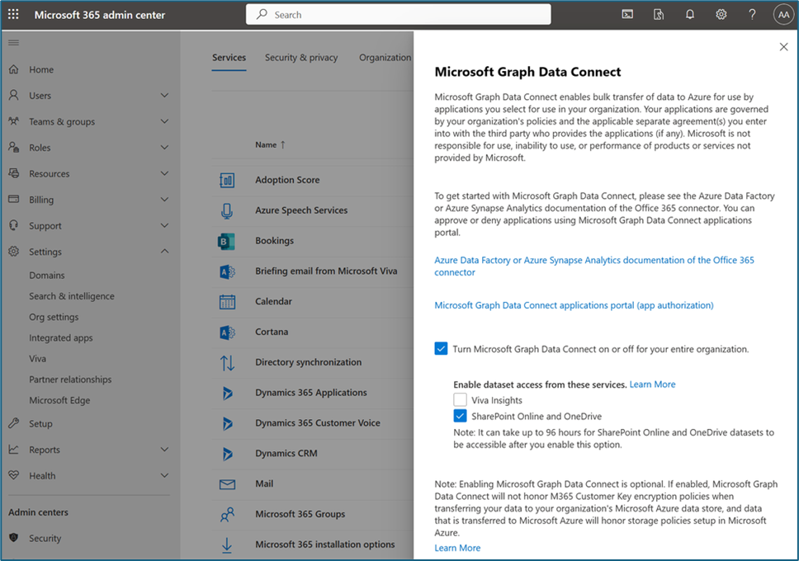Collapse the Settings section chevron
The image size is (799, 561).
[x=164, y=251]
